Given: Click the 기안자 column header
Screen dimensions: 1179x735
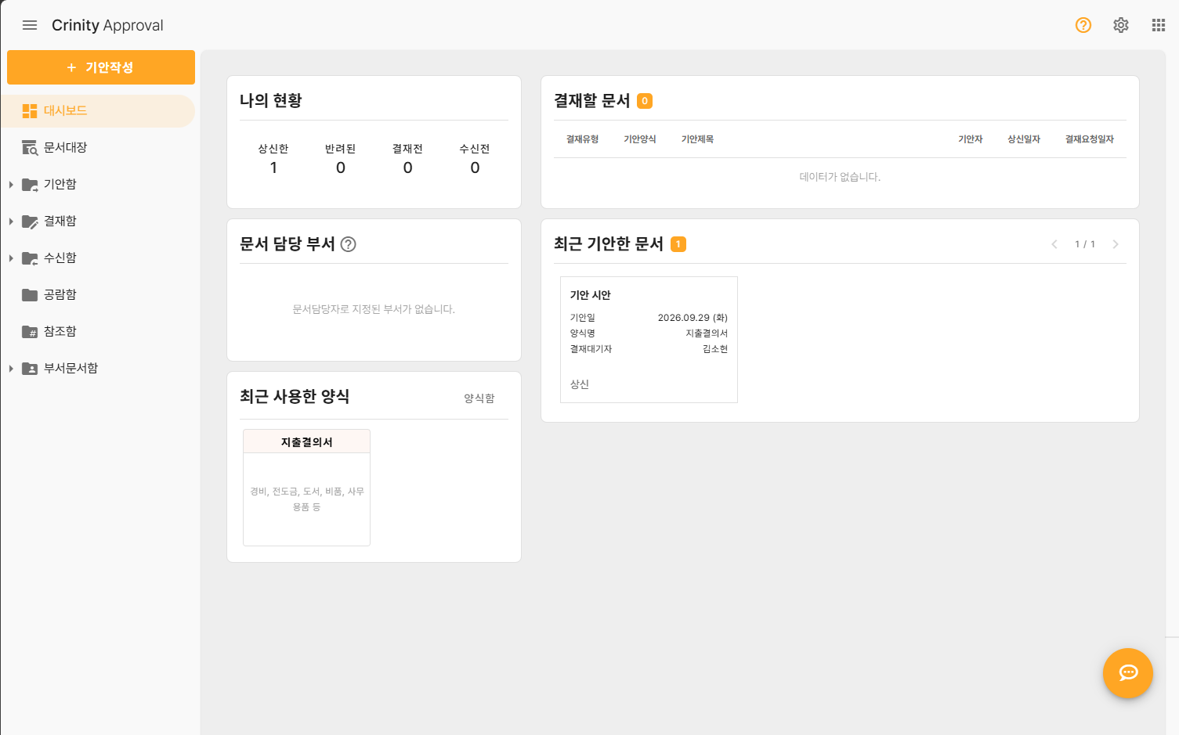Looking at the screenshot, I should point(971,139).
